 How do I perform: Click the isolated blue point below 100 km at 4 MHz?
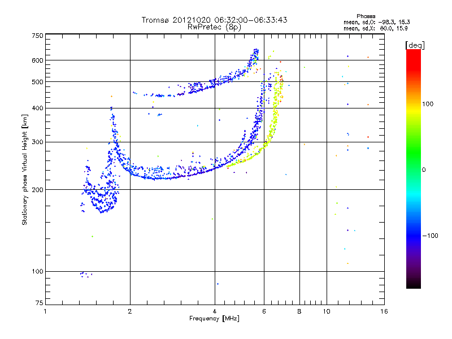click(x=218, y=284)
